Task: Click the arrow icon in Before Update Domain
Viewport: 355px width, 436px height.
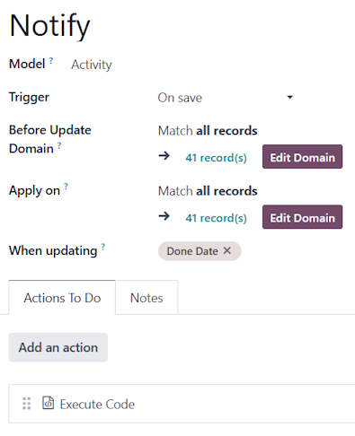Action: pyautogui.click(x=164, y=156)
